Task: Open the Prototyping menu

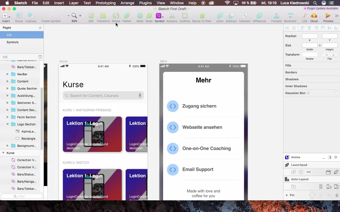Action: (105, 3)
